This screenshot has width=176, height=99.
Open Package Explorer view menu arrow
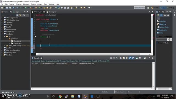(x=28, y=15)
